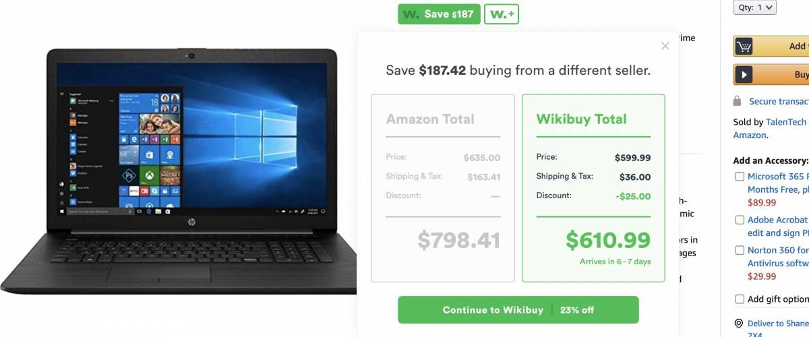This screenshot has height=337, width=809.
Task: Open the Wikibuy W.+ icon button
Action: pyautogui.click(x=502, y=14)
